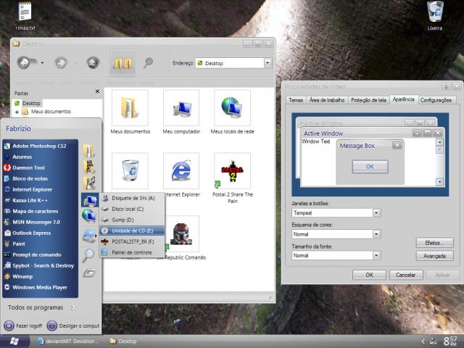Open Painel de controle from submenu

(132, 252)
